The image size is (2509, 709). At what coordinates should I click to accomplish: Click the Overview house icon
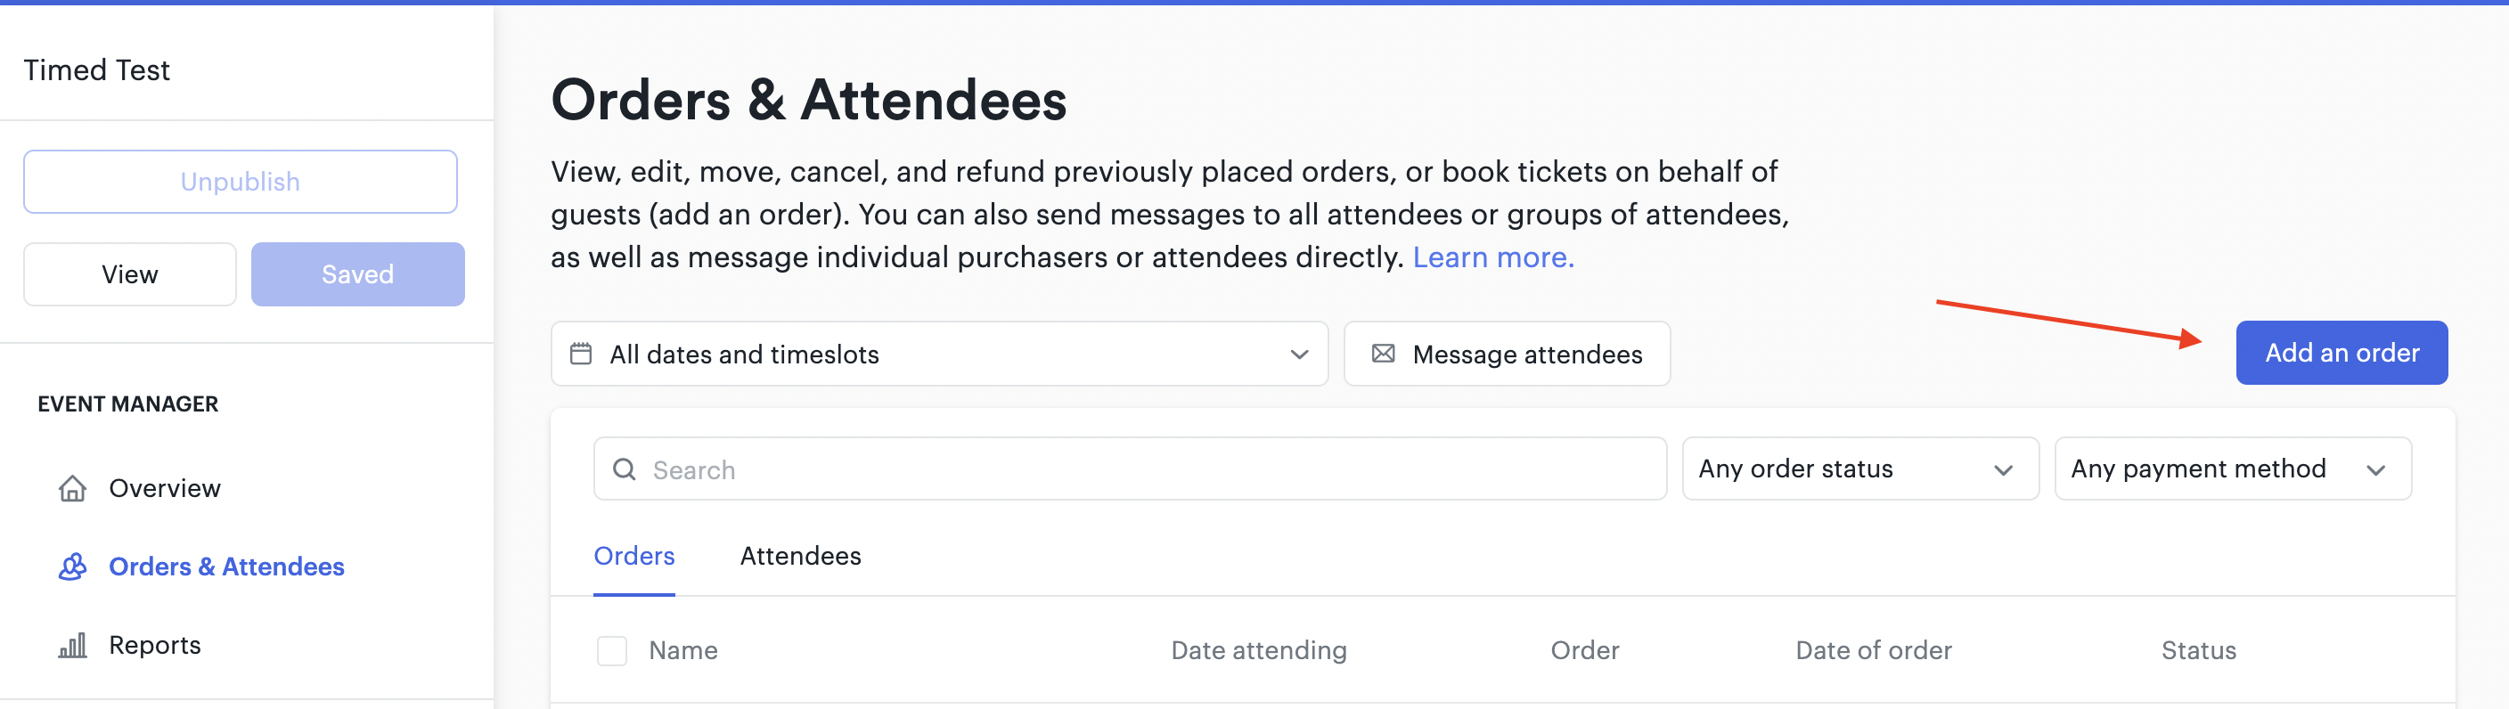tap(72, 488)
